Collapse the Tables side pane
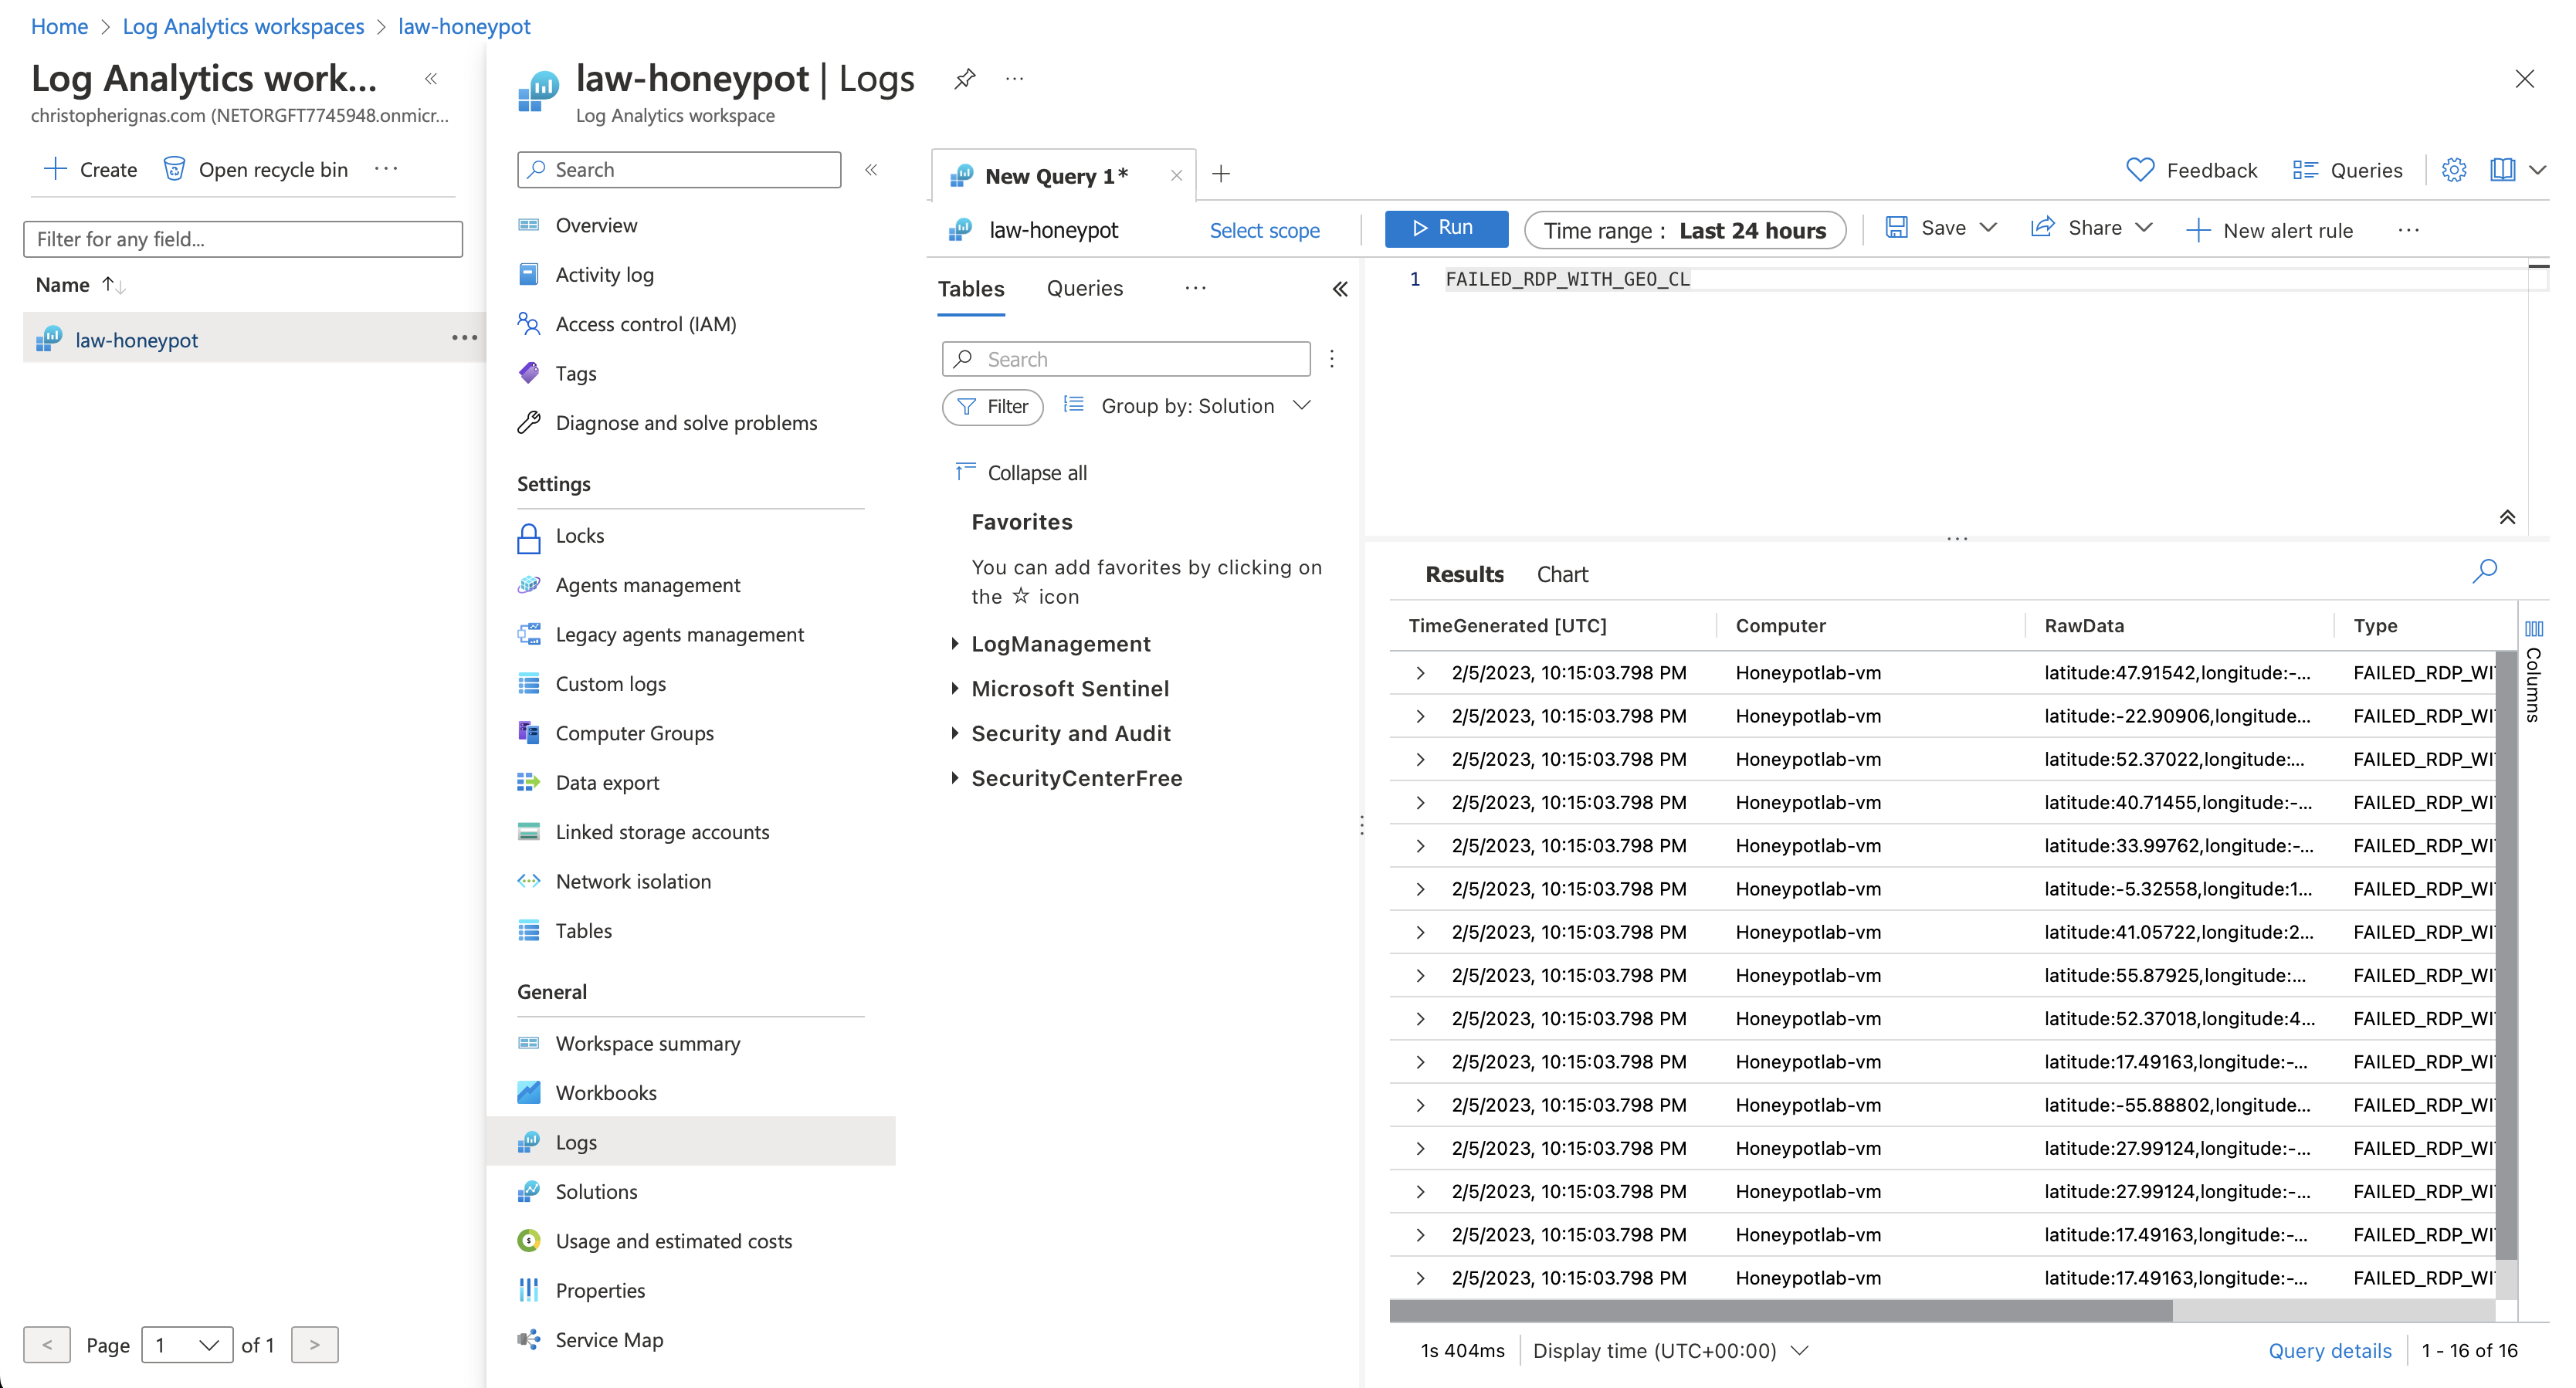Image resolution: width=2576 pixels, height=1388 pixels. pyautogui.click(x=1340, y=289)
